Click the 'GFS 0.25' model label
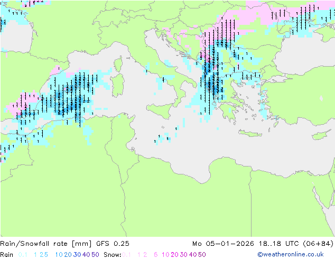Screen dimensions: 335x259 tap(113, 244)
